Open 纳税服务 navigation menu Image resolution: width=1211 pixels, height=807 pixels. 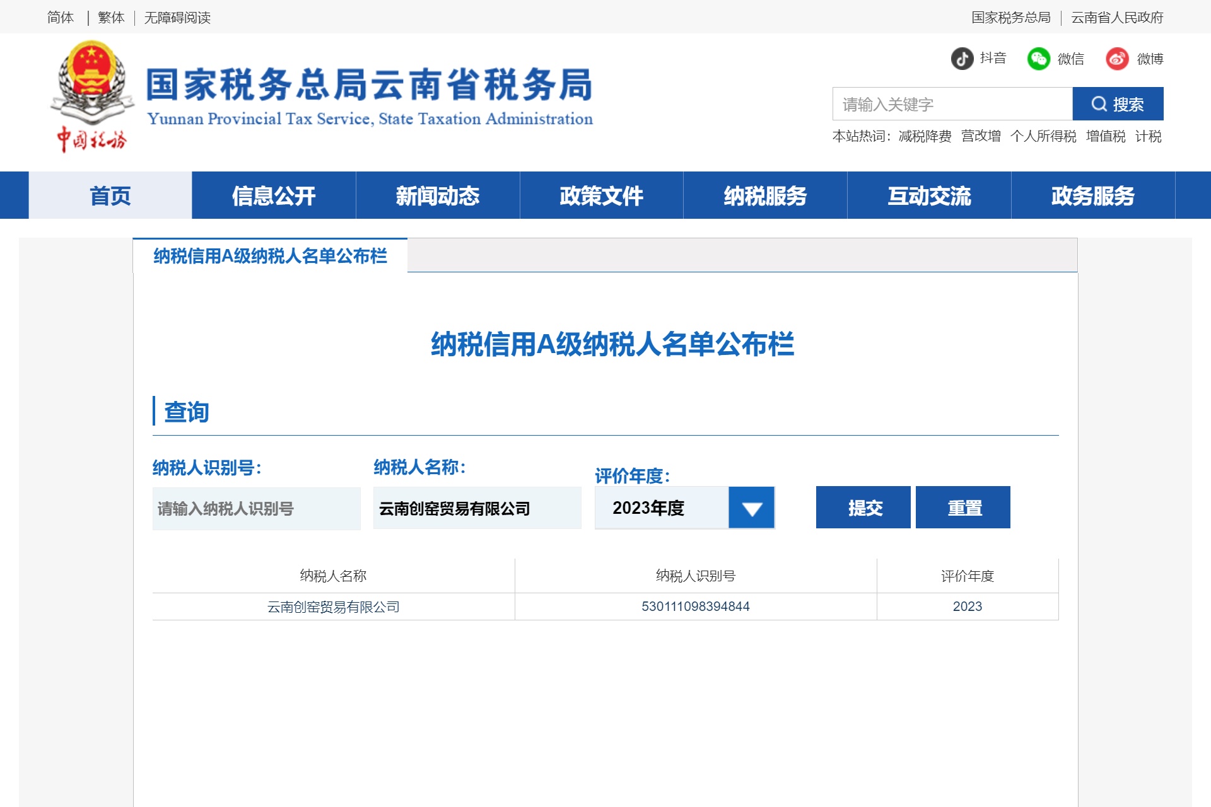765,195
